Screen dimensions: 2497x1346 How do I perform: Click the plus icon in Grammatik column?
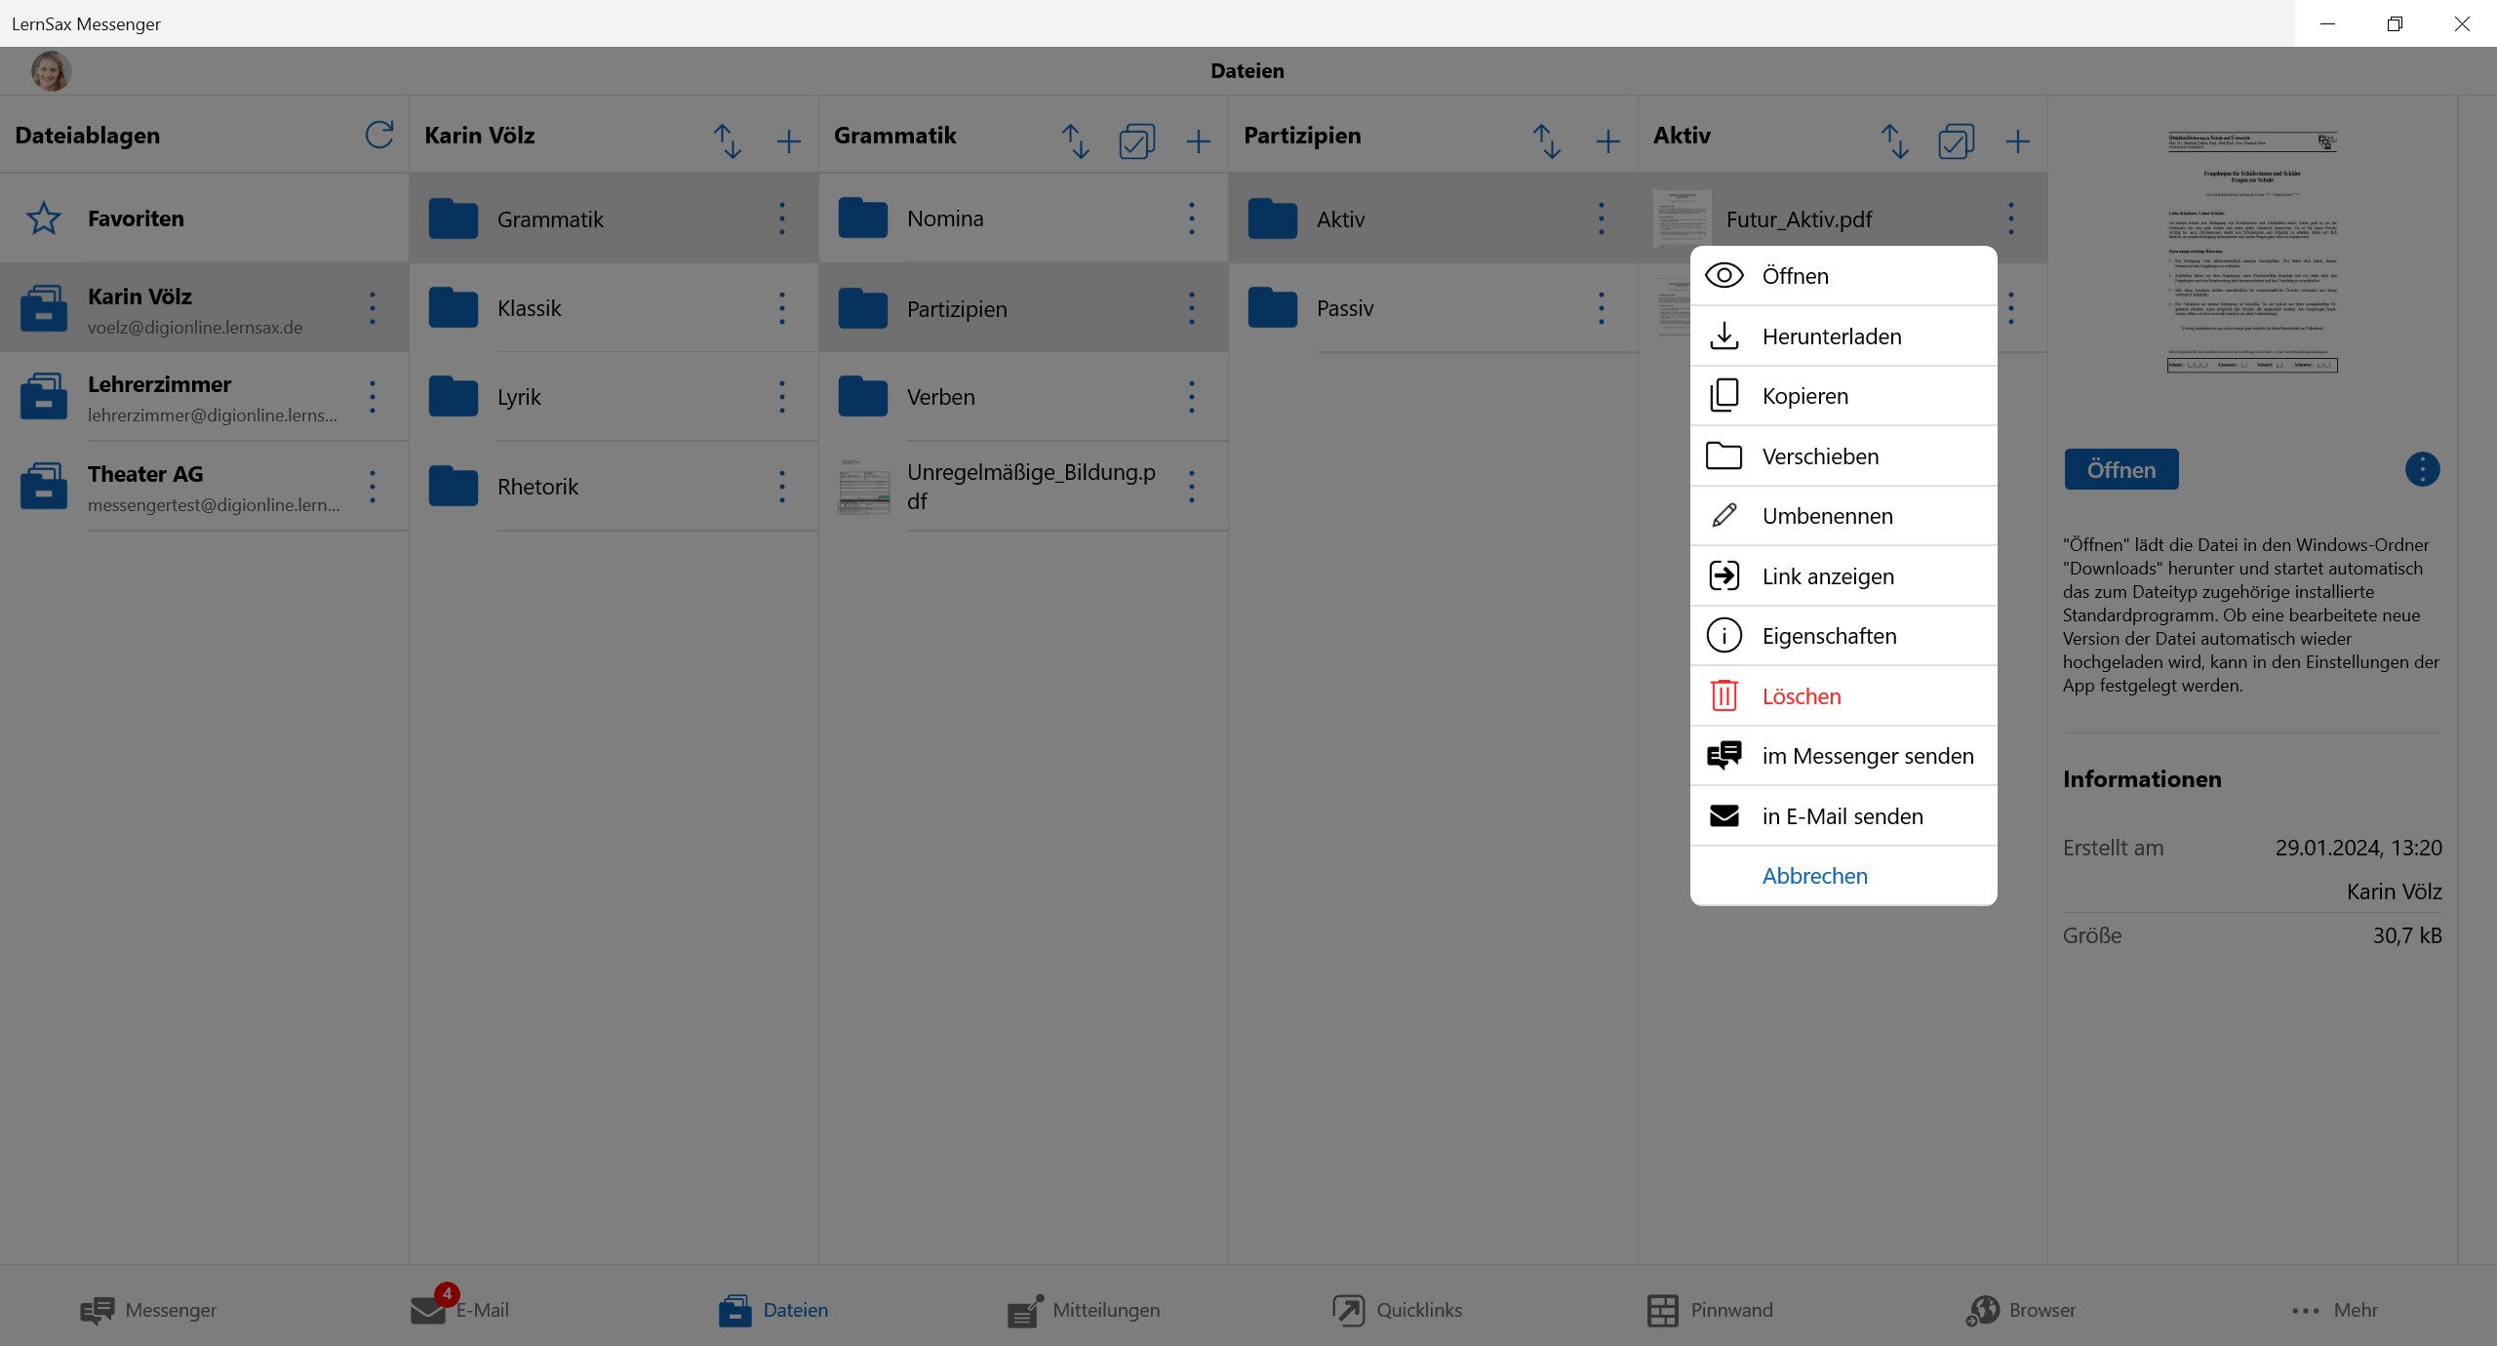pyautogui.click(x=1198, y=141)
